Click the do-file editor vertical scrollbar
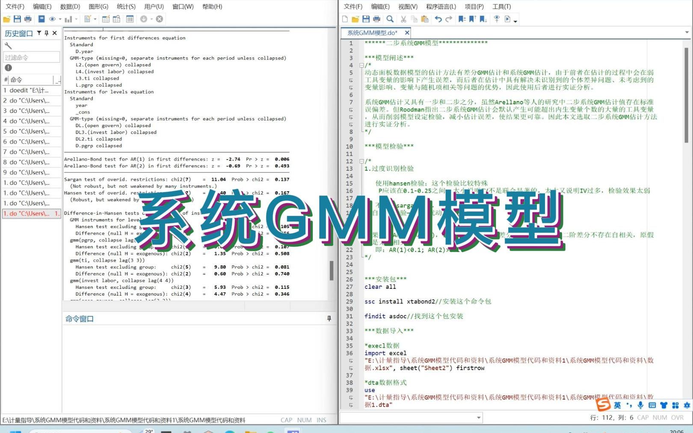This screenshot has width=693, height=433. [x=687, y=95]
